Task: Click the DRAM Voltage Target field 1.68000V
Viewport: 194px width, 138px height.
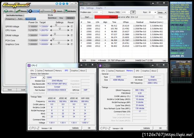Action: [x=44, y=35]
